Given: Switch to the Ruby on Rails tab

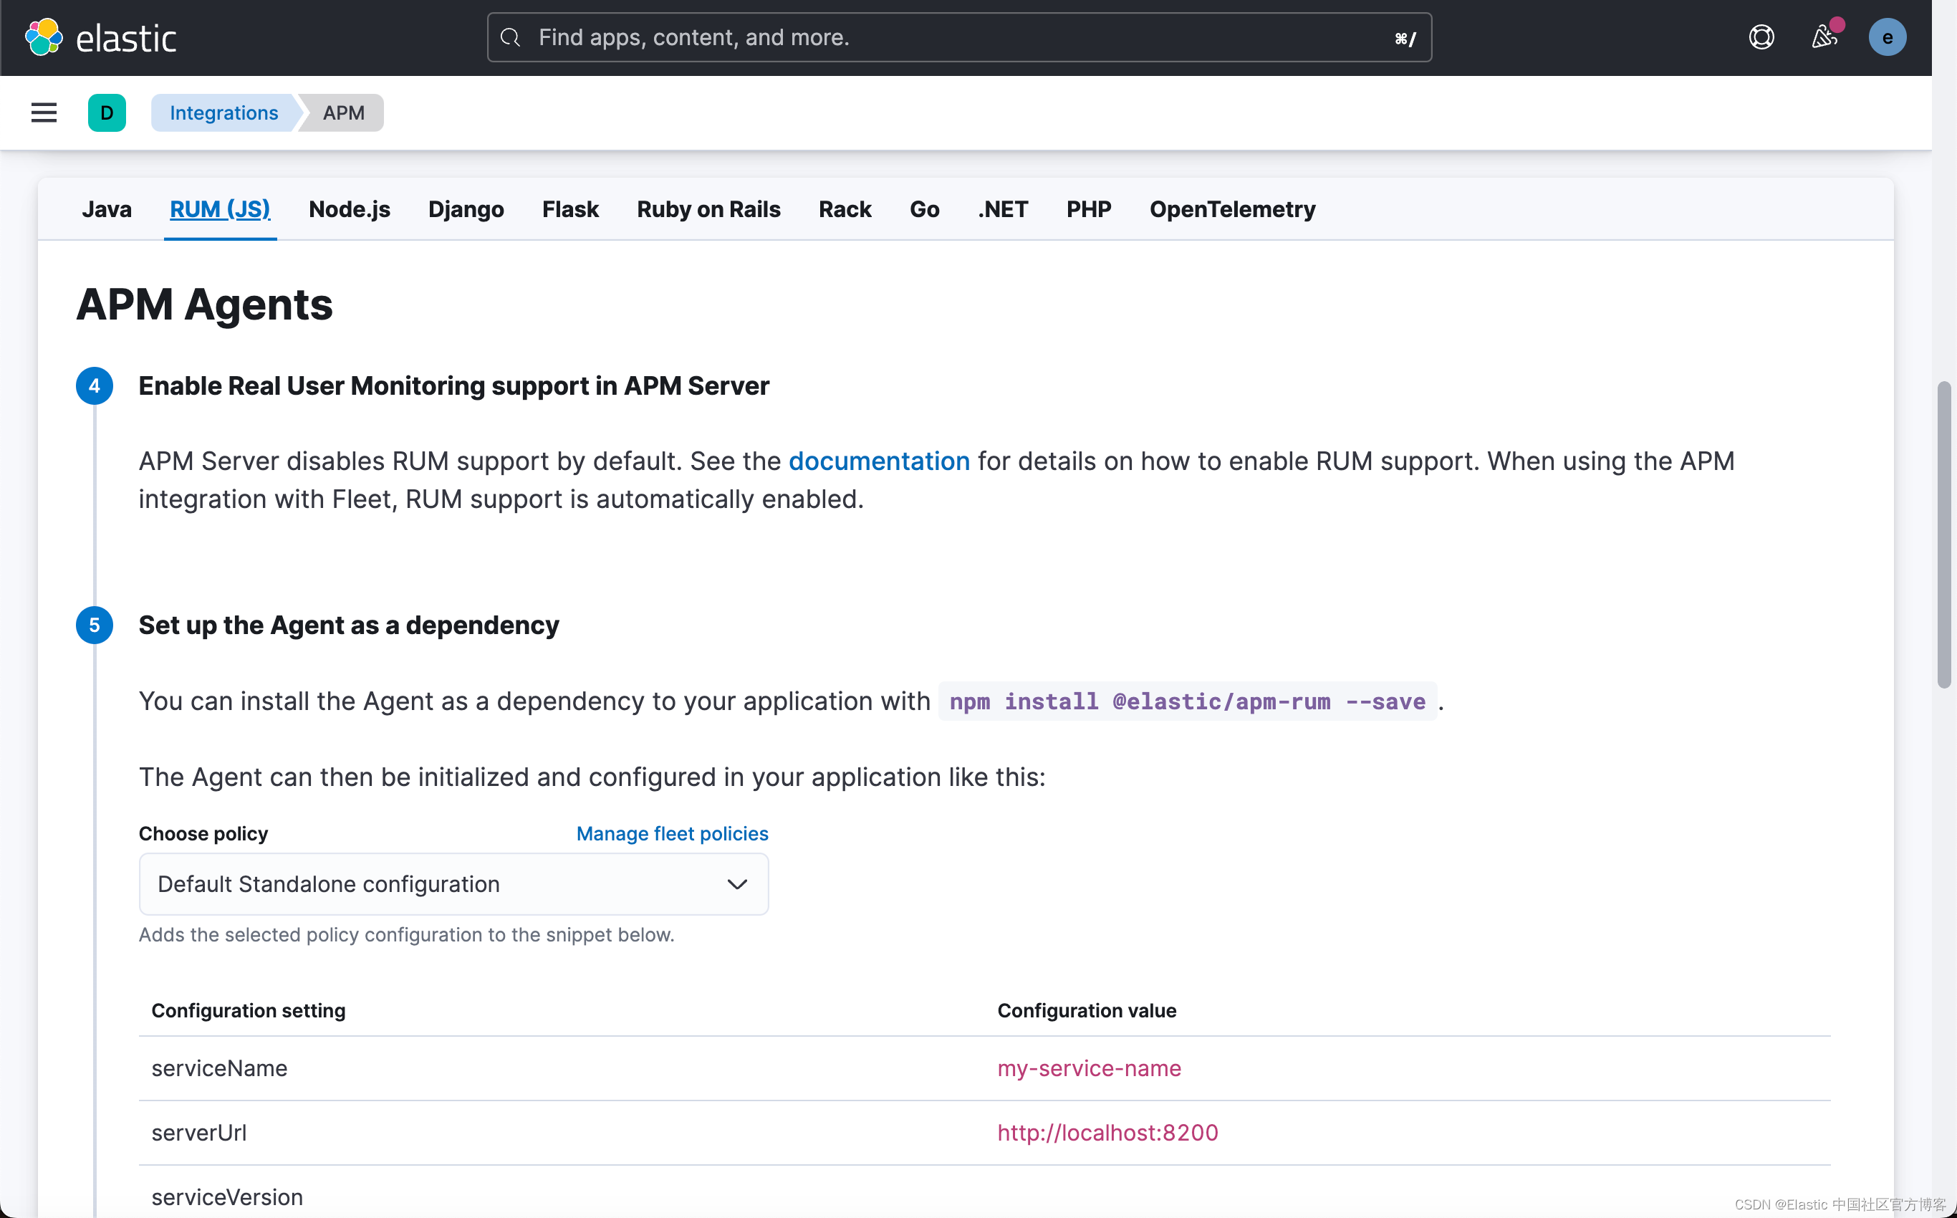Looking at the screenshot, I should [x=708, y=209].
